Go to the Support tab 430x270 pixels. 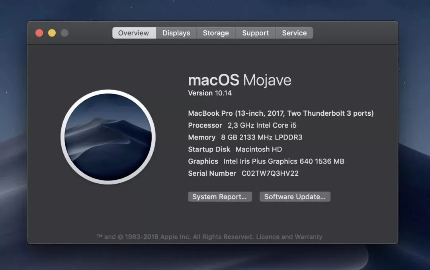tap(255, 33)
